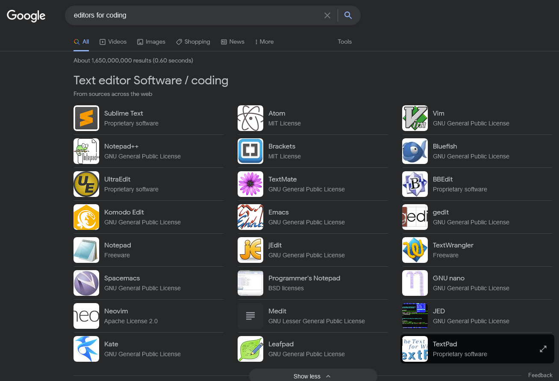Open the BBEdit title link
This screenshot has height=381, width=559.
pos(443,179)
